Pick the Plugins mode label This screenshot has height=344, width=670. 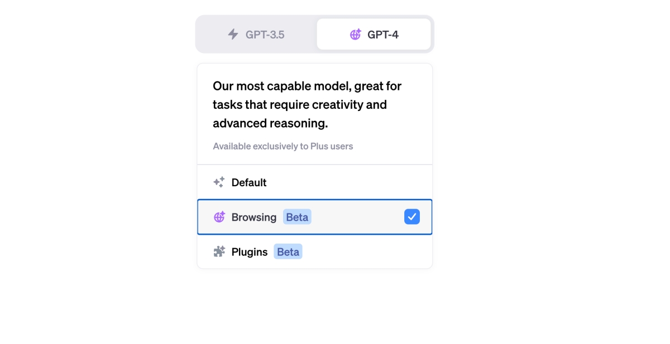[250, 252]
